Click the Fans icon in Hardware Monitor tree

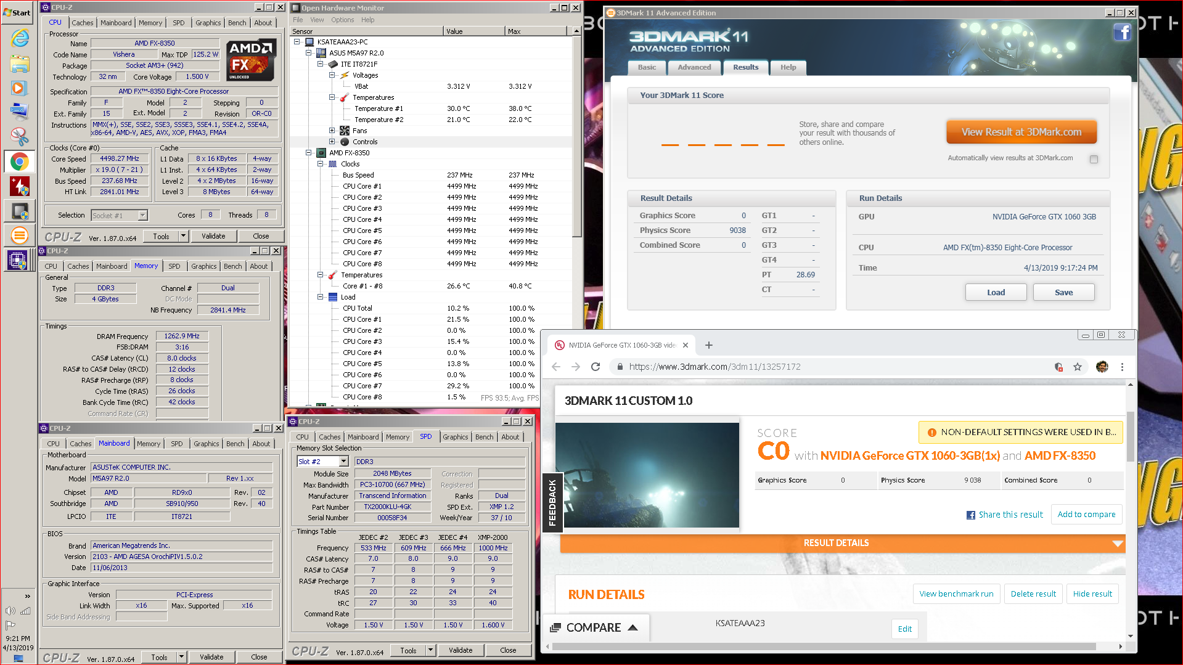pos(345,131)
